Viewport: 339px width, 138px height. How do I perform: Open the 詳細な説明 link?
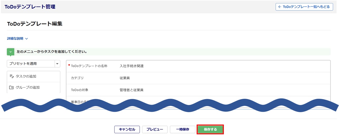click(x=15, y=39)
